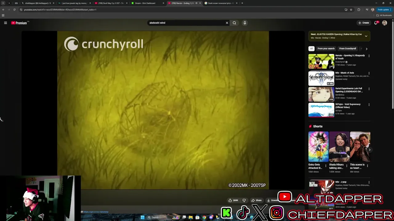Viewport: 394px width, 221px height.
Task: Open YouTube notifications bell
Action: point(376,23)
